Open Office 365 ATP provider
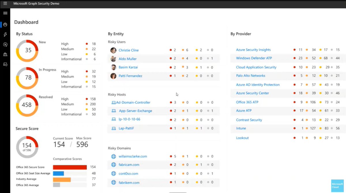346x193 pixels. tap(247, 102)
